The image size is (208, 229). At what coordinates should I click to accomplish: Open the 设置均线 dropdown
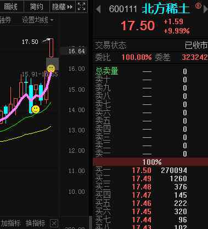pos(38,20)
